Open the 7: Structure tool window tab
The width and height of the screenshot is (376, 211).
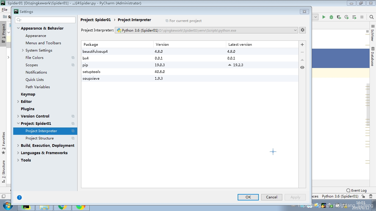pos(4,171)
